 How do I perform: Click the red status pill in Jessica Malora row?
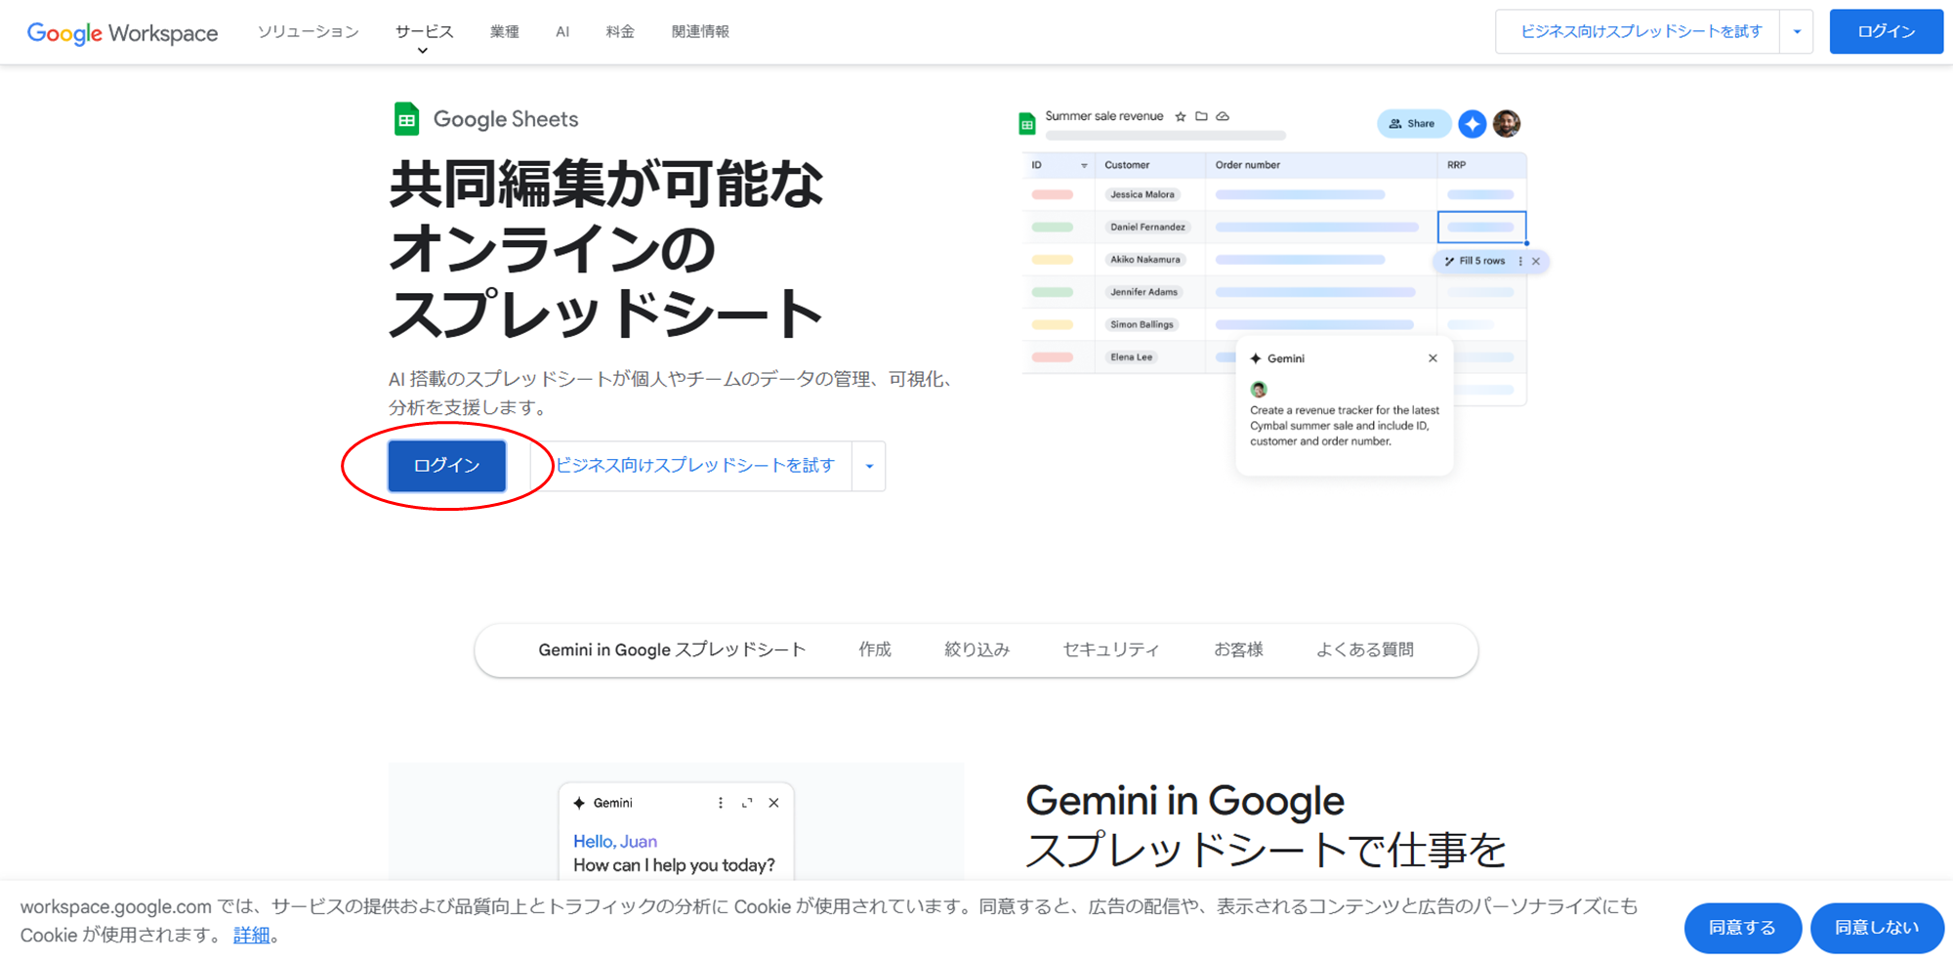pos(1053,194)
